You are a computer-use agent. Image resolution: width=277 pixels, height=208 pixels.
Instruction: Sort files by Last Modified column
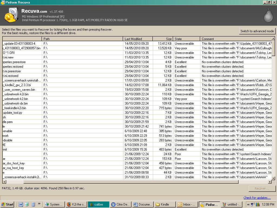coord(138,39)
